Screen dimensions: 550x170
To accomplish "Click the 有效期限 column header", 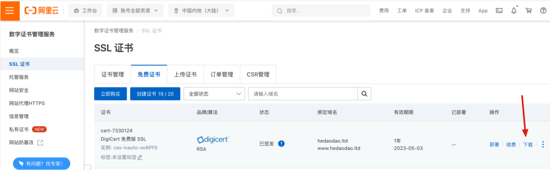I will click(403, 112).
